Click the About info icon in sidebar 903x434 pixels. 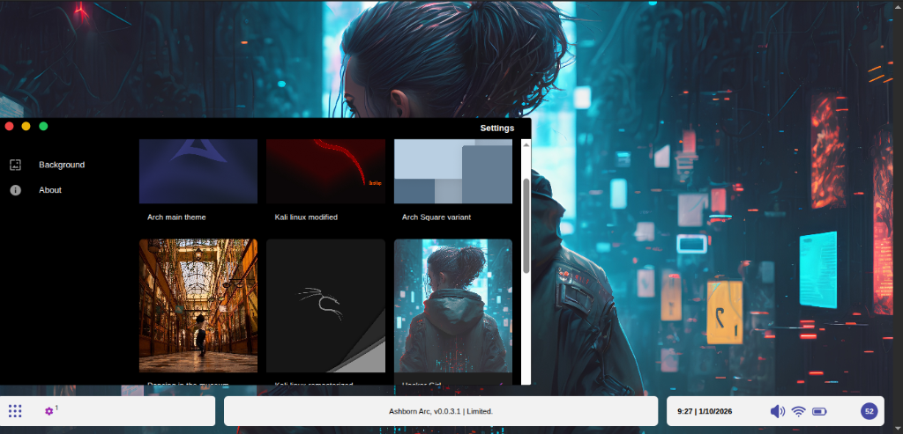pos(15,190)
